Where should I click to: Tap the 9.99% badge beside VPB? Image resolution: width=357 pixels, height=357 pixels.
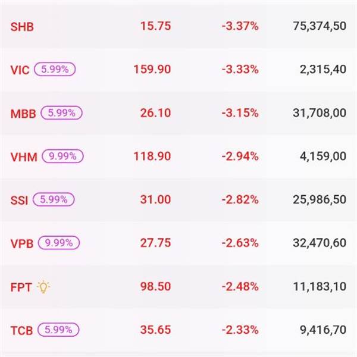(x=59, y=243)
